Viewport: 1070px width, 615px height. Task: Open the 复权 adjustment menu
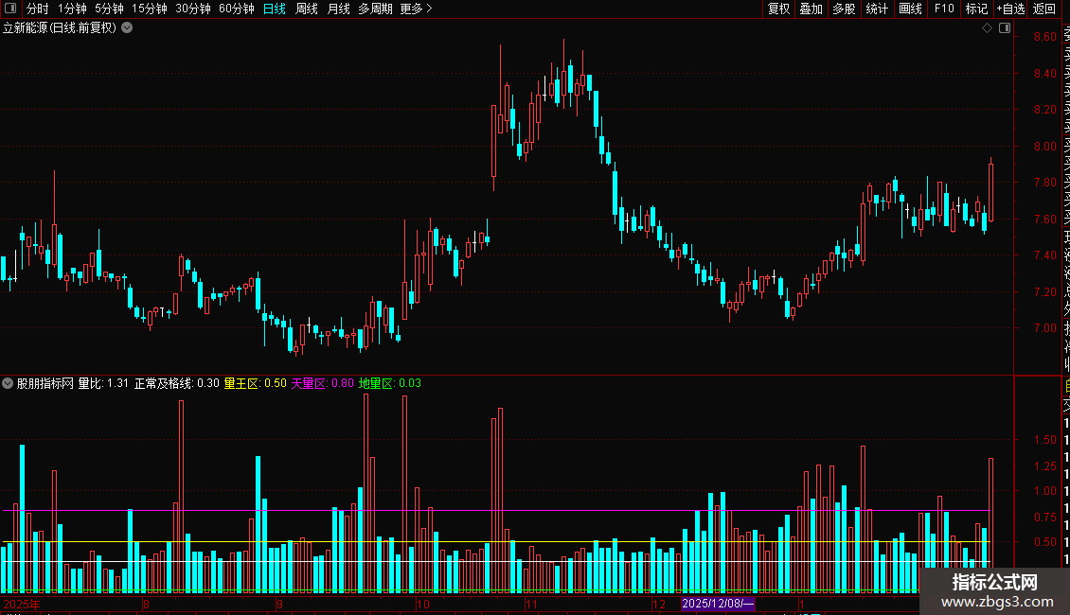[778, 9]
